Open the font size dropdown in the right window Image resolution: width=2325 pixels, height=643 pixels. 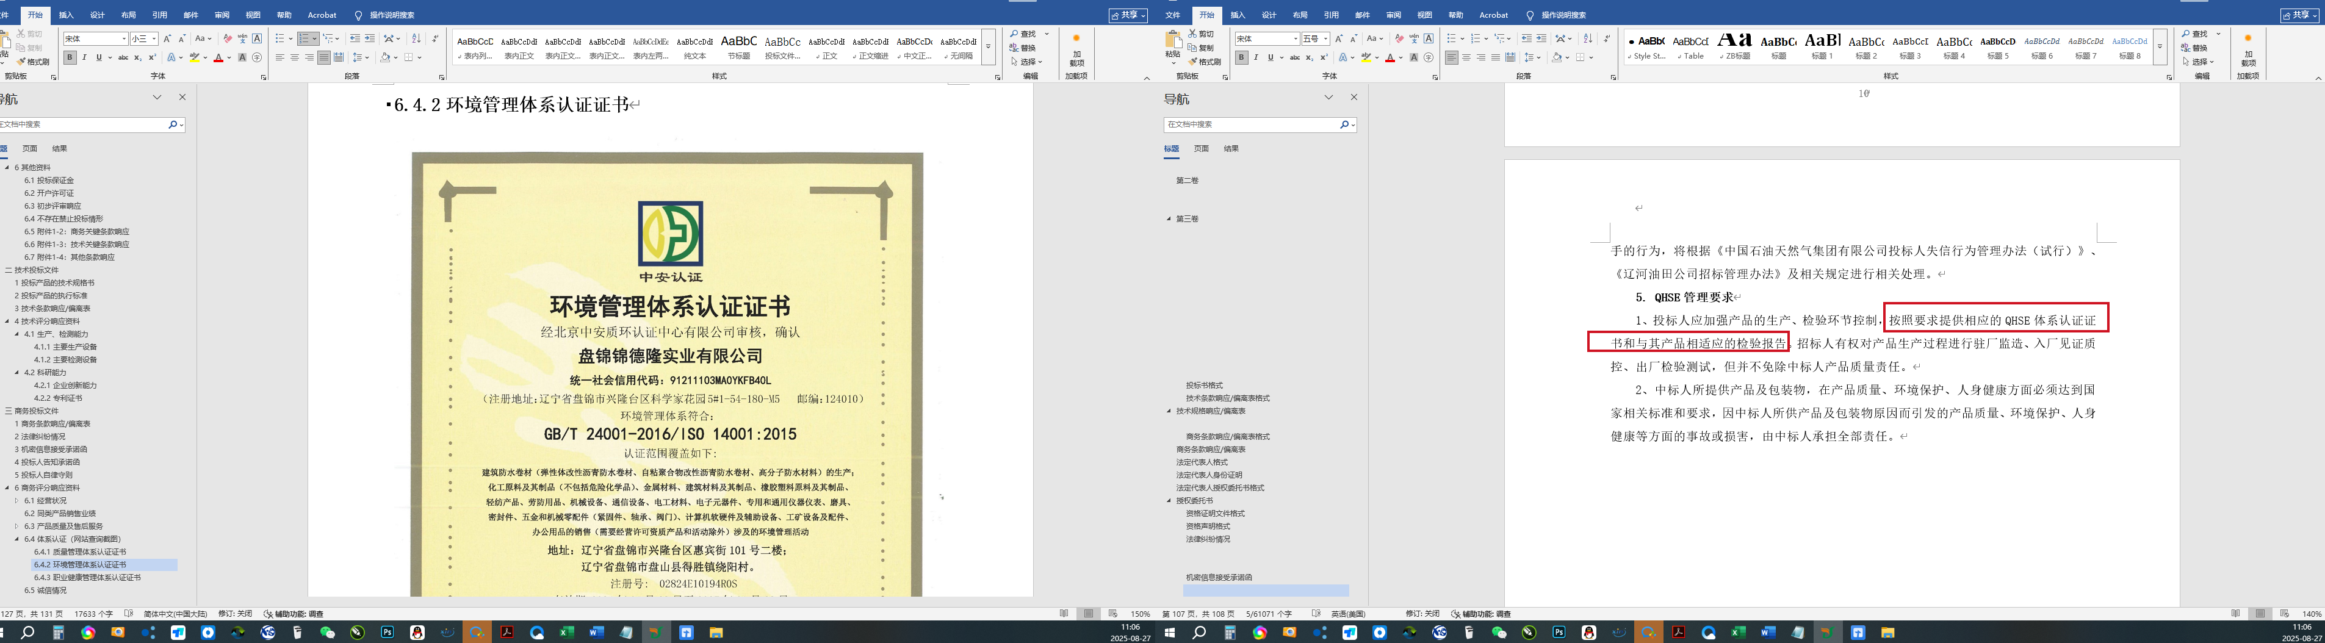(x=1325, y=39)
